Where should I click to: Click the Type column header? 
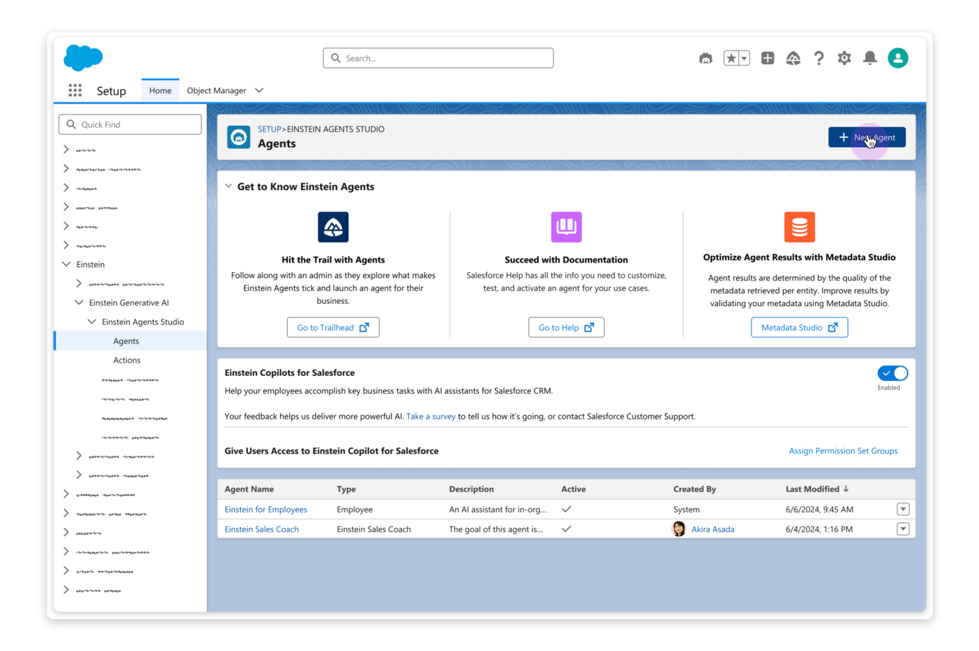346,489
